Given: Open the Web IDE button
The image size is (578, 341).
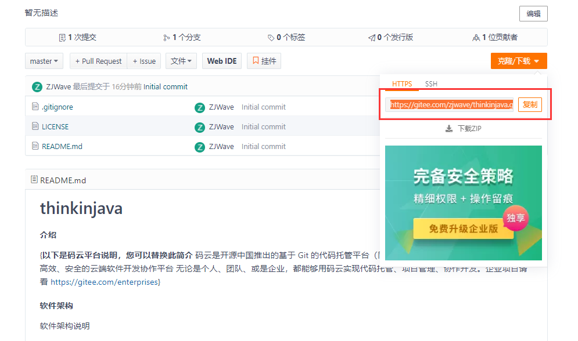Looking at the screenshot, I should [222, 61].
